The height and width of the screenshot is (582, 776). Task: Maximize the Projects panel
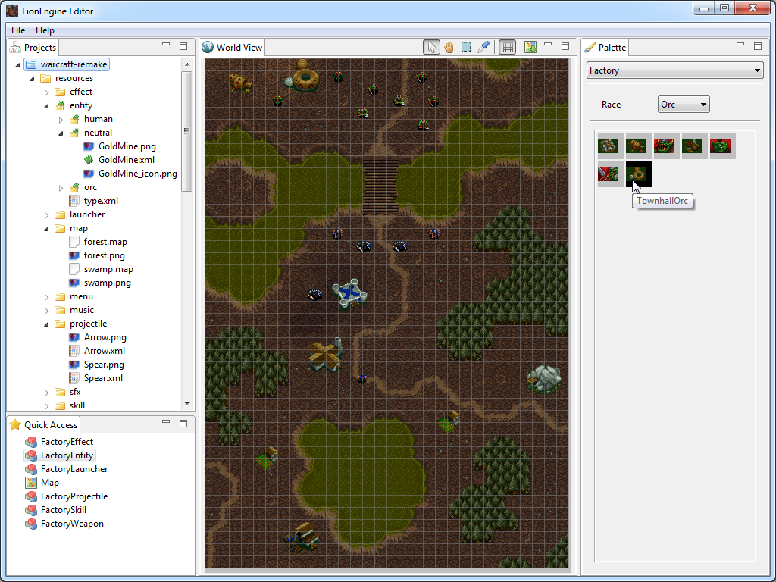183,46
